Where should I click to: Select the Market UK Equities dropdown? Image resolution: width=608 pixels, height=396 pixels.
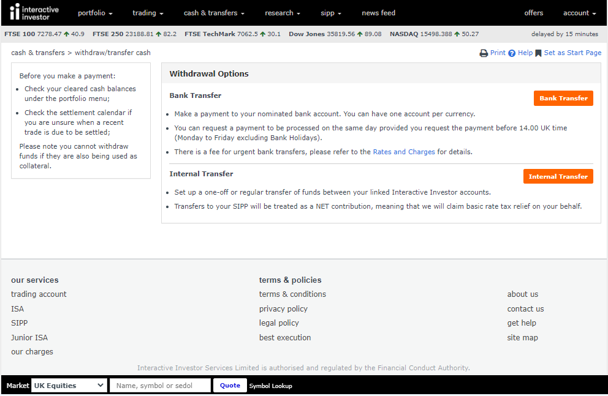point(69,386)
